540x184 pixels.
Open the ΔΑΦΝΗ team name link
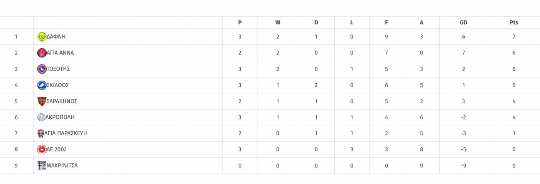coord(56,37)
